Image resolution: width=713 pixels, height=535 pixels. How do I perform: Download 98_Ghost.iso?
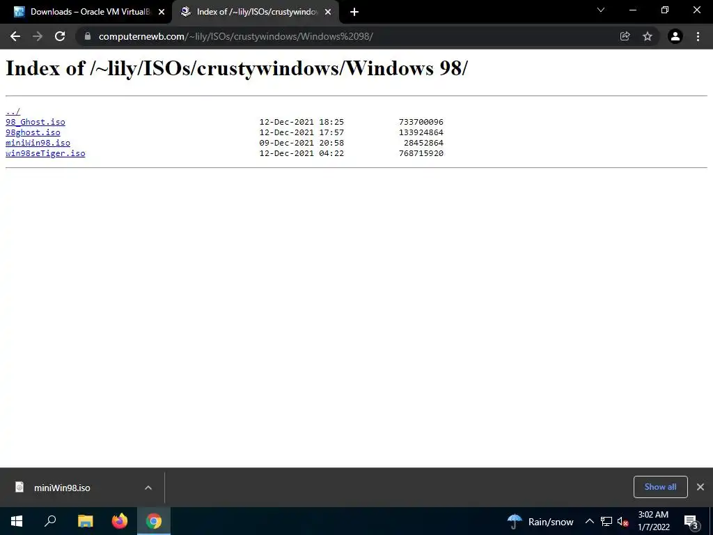coord(36,122)
